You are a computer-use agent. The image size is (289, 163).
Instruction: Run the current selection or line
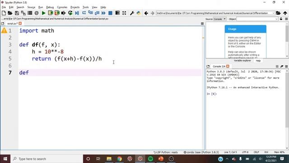63,13
